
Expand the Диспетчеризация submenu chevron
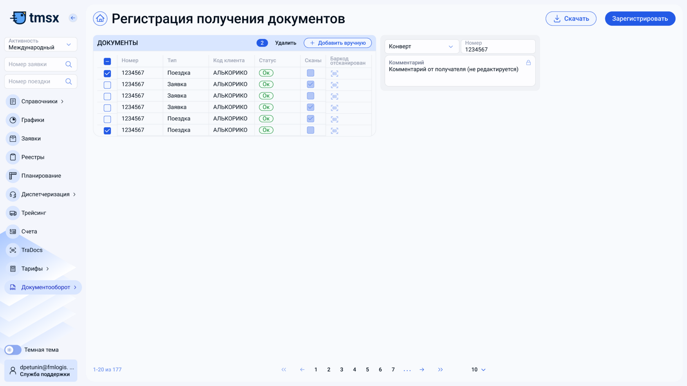(74, 194)
